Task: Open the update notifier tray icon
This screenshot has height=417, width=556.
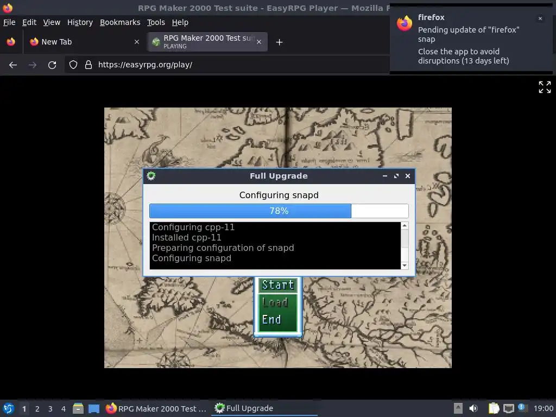Action: [x=522, y=408]
